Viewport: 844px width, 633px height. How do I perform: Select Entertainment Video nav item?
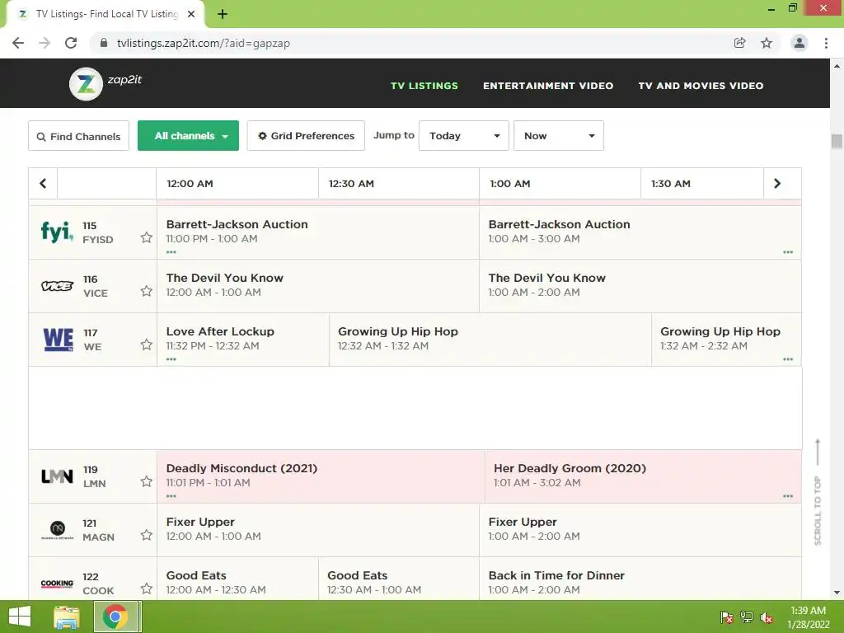click(x=548, y=86)
